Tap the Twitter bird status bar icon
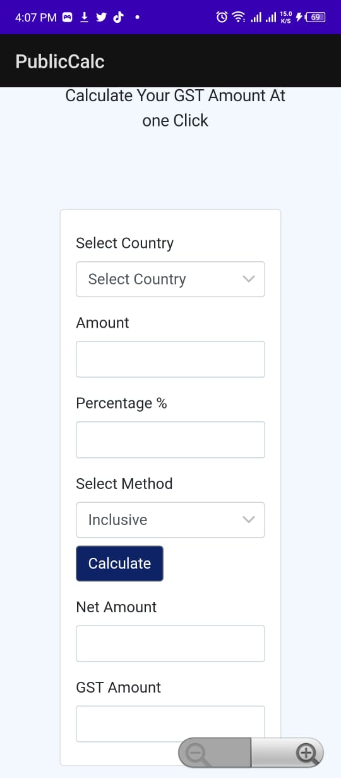The image size is (341, 778). [101, 17]
